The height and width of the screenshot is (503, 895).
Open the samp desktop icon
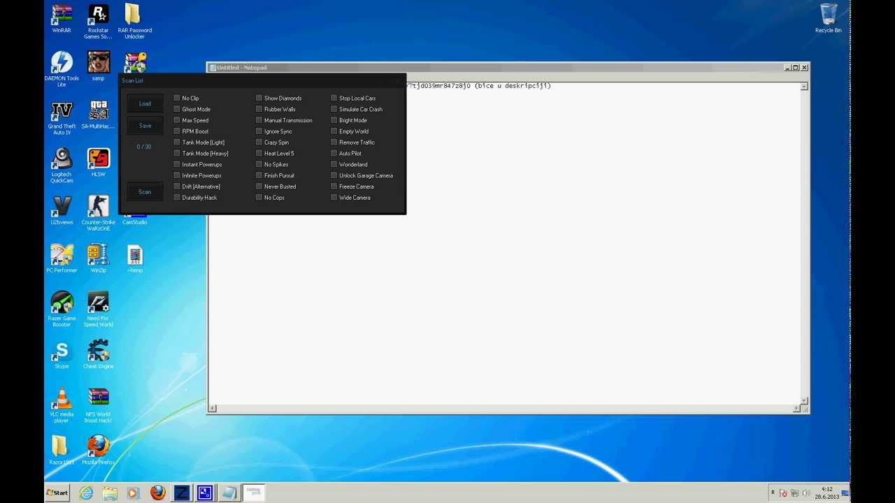(x=98, y=66)
